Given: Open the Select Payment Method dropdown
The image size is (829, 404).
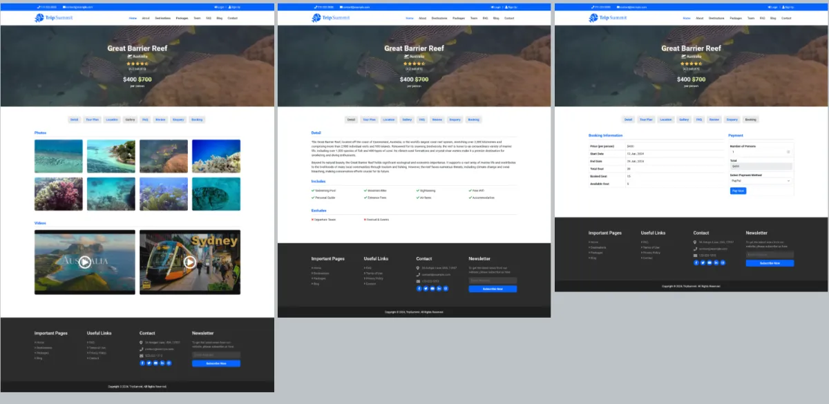Looking at the screenshot, I should [761, 182].
